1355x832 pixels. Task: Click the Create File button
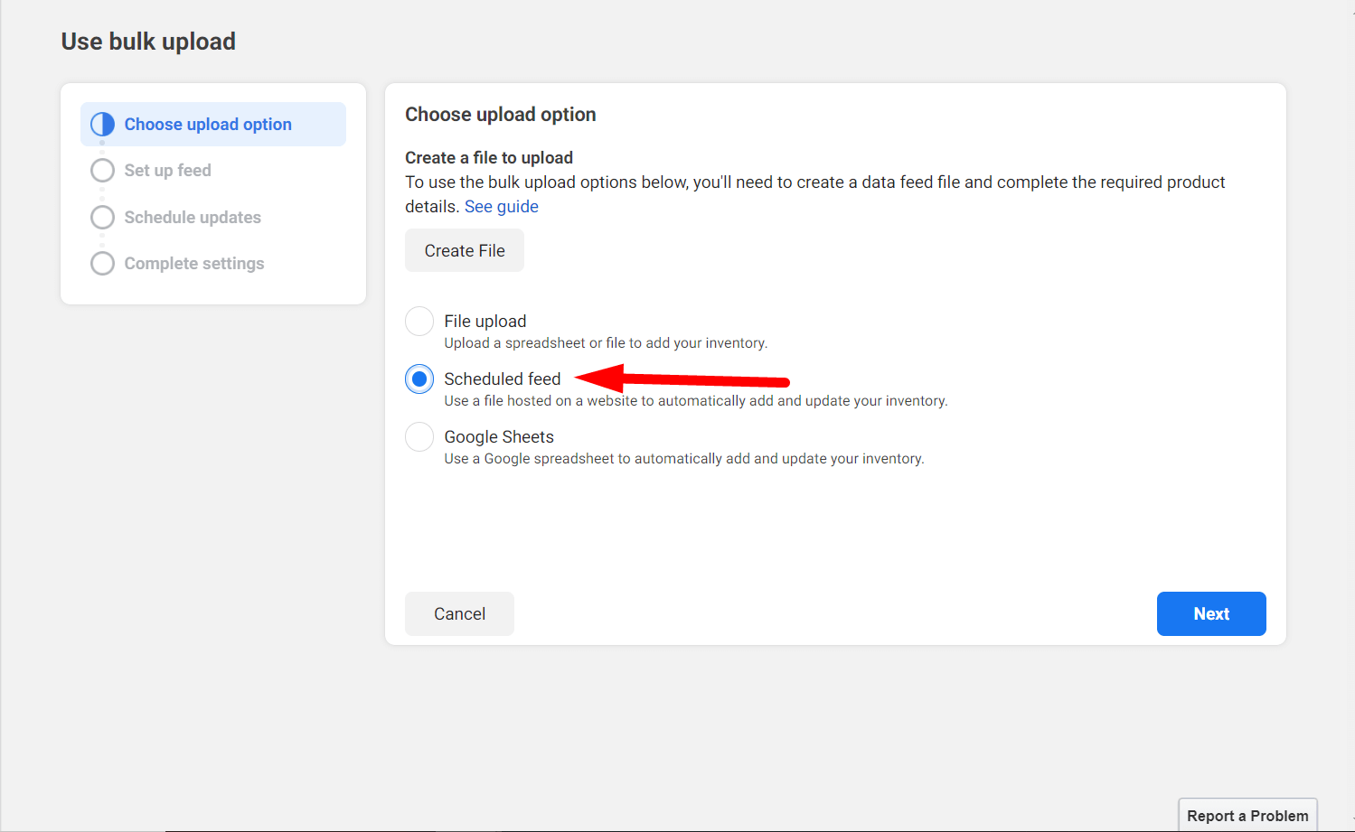(x=464, y=250)
